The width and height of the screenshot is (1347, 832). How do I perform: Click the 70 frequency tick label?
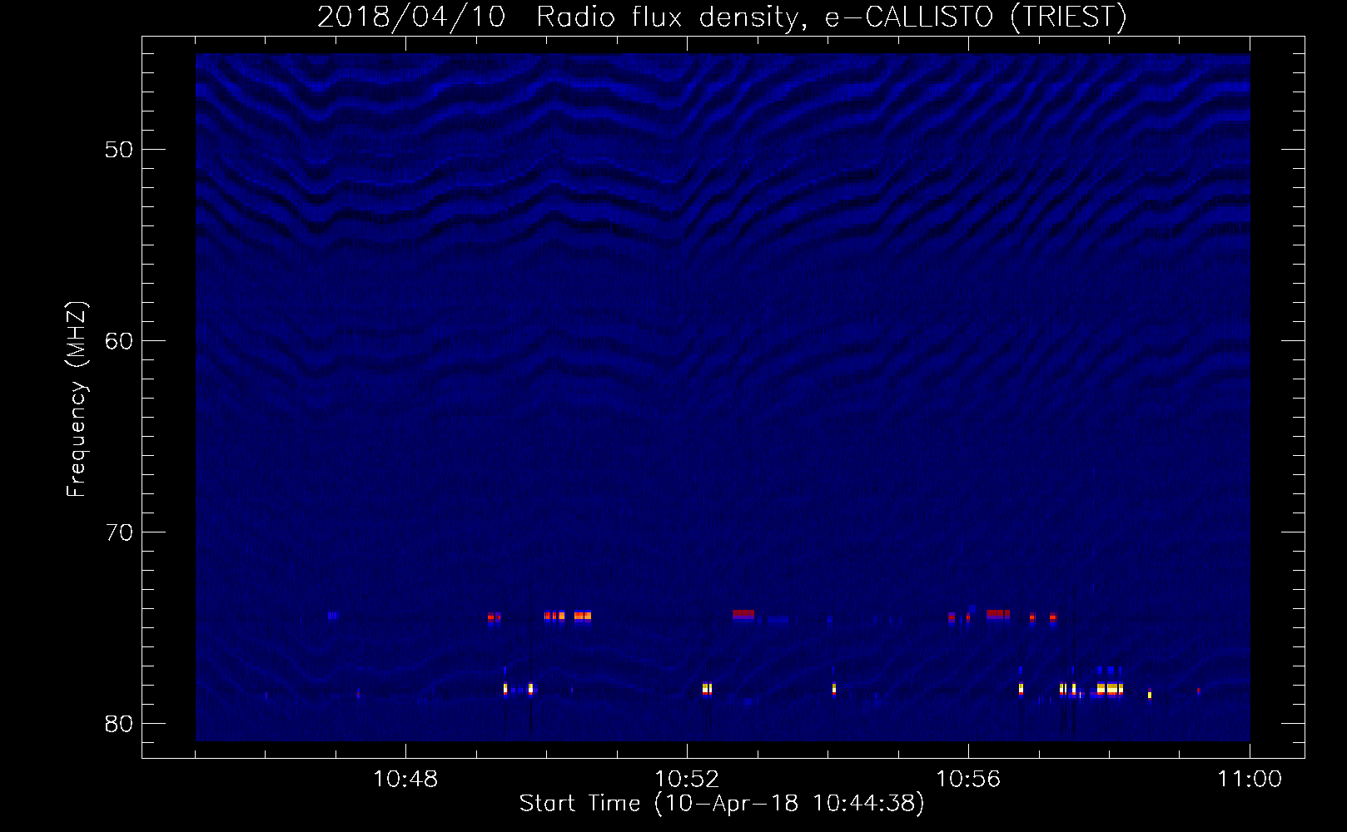[x=119, y=532]
